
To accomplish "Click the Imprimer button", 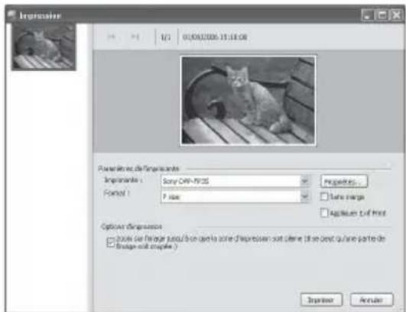I will [321, 300].
